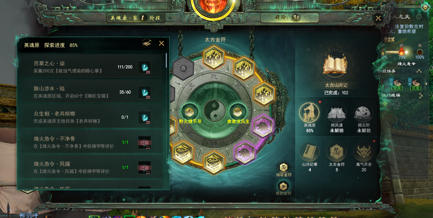Select the 英魂原 region icon
Image resolution: width=433 pixels, height=218 pixels.
[309, 113]
